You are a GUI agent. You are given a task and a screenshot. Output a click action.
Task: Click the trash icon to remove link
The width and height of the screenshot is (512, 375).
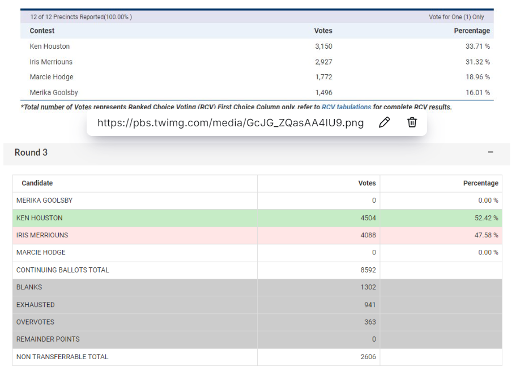[x=412, y=122]
